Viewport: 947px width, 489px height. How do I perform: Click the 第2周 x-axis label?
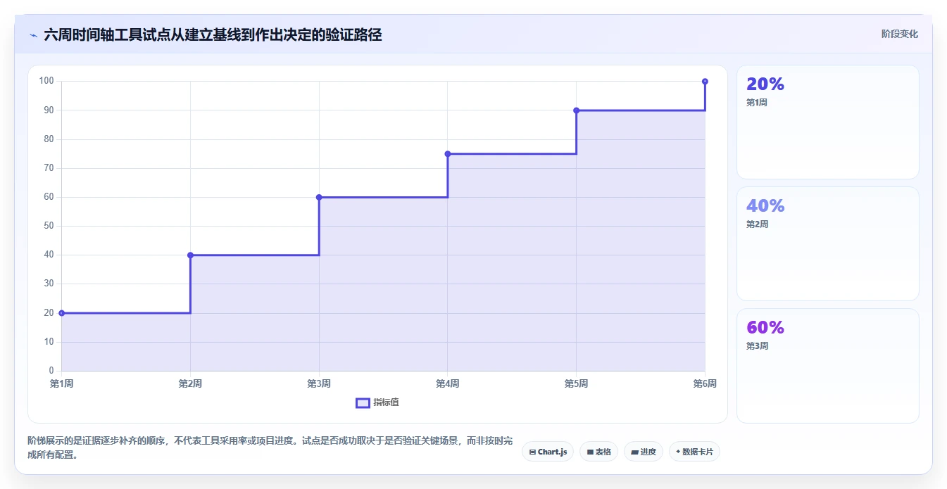pos(190,384)
